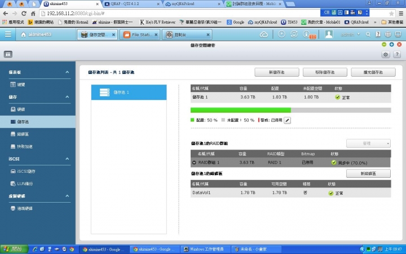Open the myQNAPcloud cloud status icon

pos(263,34)
